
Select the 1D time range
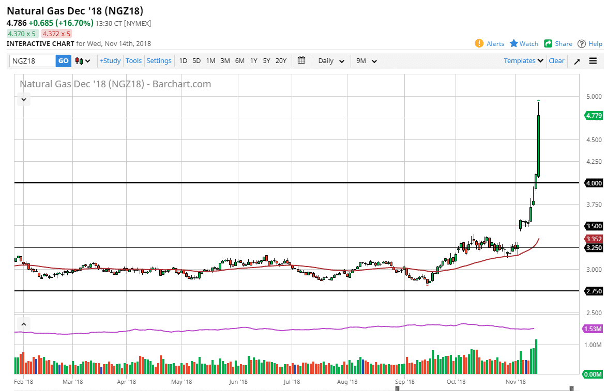(x=183, y=61)
